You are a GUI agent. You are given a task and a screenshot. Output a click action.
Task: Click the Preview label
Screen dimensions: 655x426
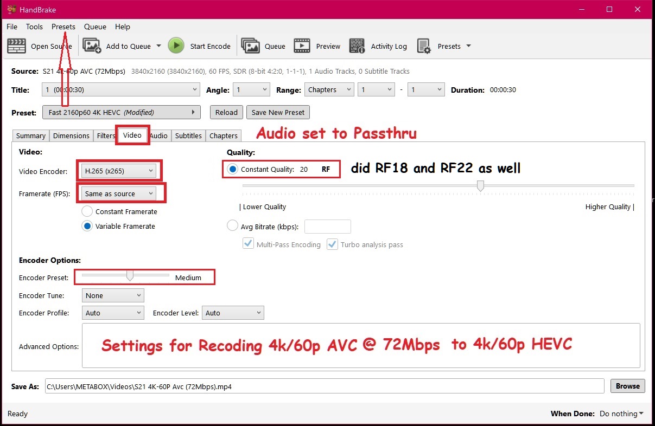tap(328, 46)
